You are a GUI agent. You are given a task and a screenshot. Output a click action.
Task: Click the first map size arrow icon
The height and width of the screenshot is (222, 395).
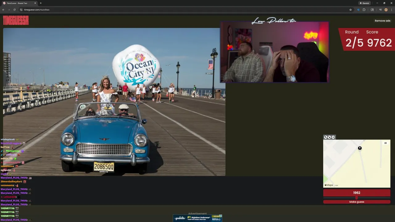326,137
